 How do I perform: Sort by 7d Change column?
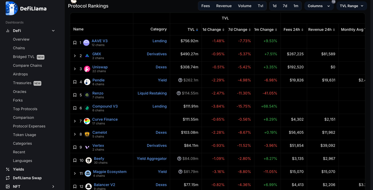point(250,30)
